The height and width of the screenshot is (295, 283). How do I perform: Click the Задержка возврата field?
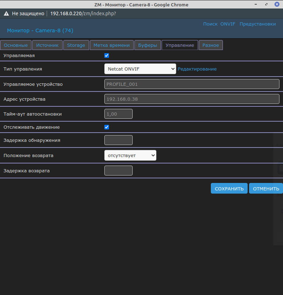click(119, 171)
